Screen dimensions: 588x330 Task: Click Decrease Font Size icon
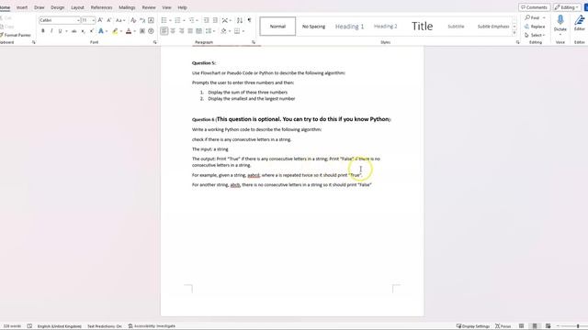[x=108, y=20]
